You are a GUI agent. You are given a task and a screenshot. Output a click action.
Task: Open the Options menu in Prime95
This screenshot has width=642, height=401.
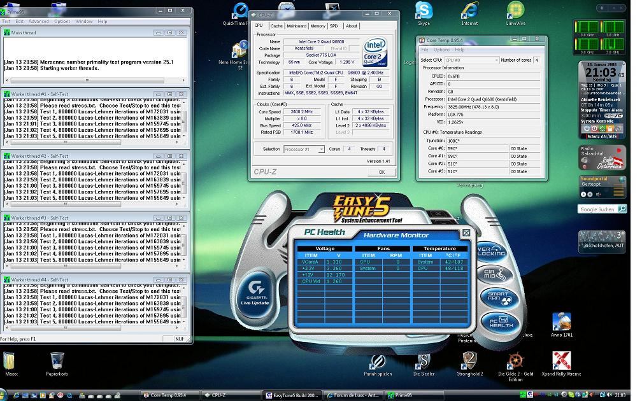click(62, 21)
